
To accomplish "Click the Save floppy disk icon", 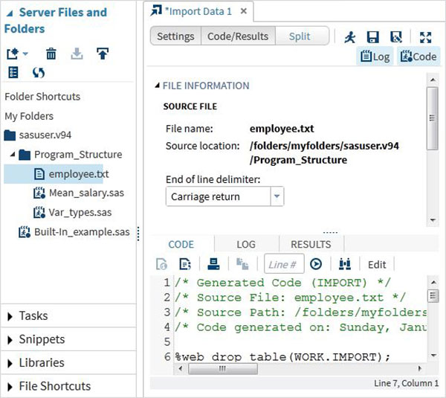I will tap(372, 36).
